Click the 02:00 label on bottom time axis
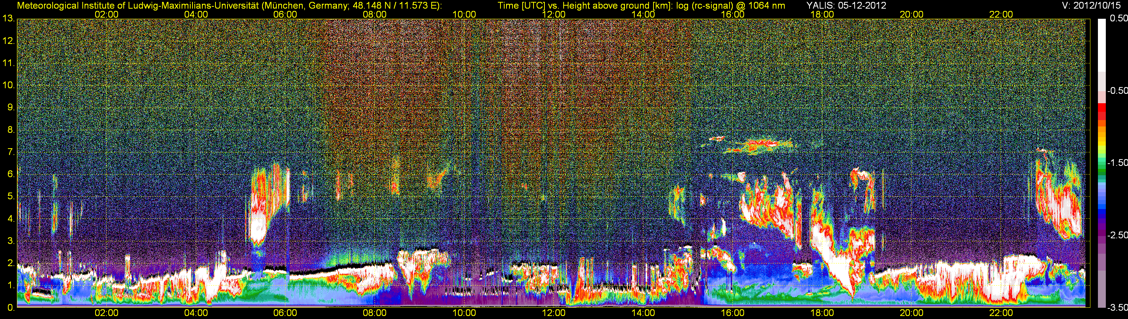1128x319 pixels. (x=106, y=313)
